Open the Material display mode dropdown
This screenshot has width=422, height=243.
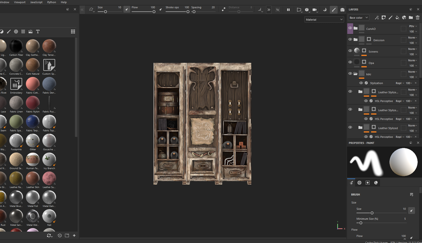click(x=324, y=20)
